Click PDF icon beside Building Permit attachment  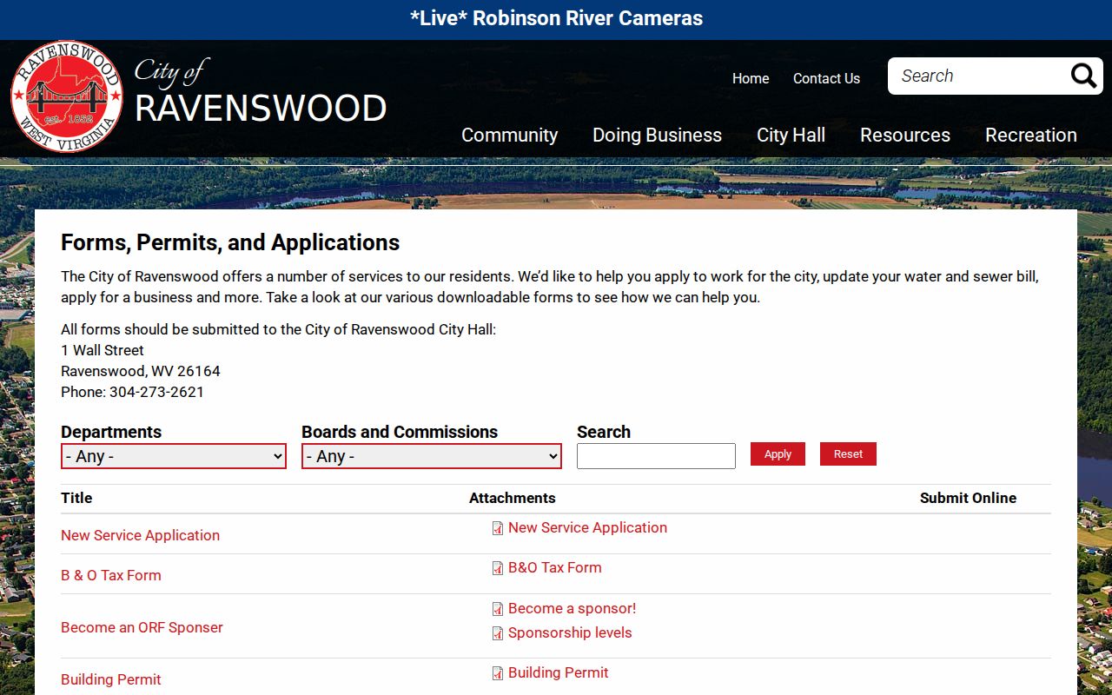click(x=498, y=673)
